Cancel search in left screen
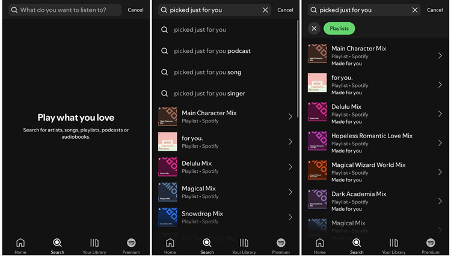Screen dimensions: 451x257 click(135, 10)
